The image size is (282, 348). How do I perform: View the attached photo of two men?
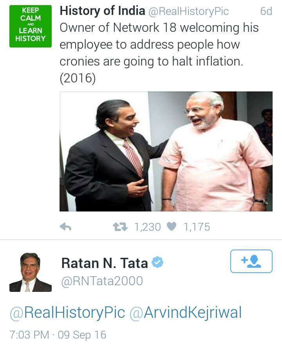[166, 151]
